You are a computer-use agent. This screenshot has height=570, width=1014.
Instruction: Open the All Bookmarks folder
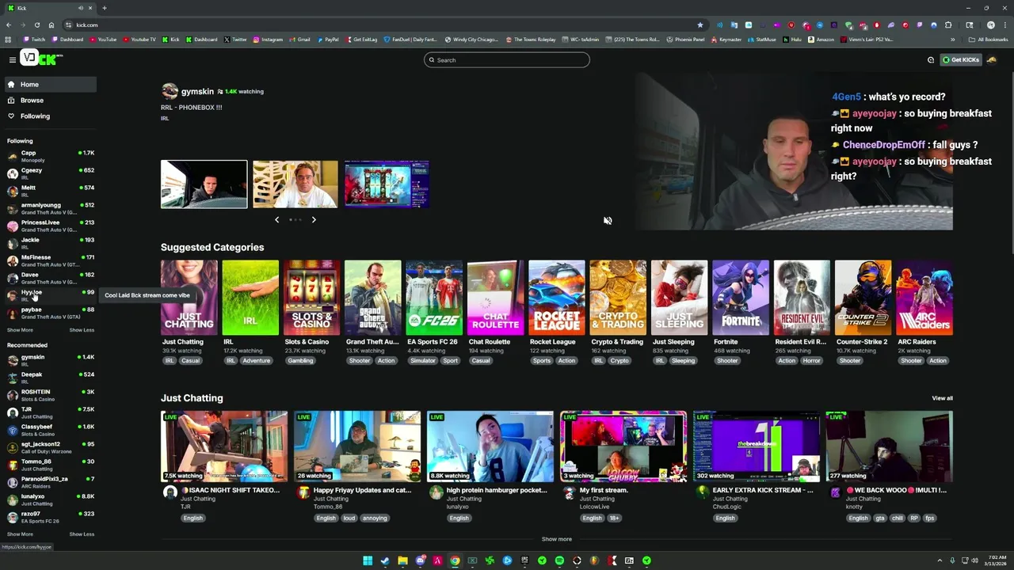point(987,40)
